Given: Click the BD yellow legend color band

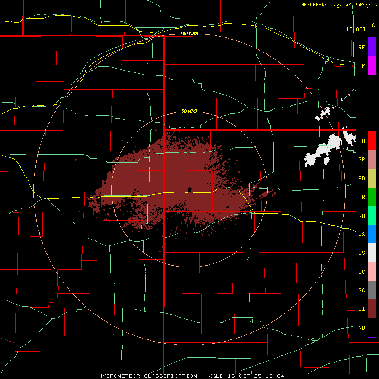Looking at the screenshot, I should coord(372,178).
